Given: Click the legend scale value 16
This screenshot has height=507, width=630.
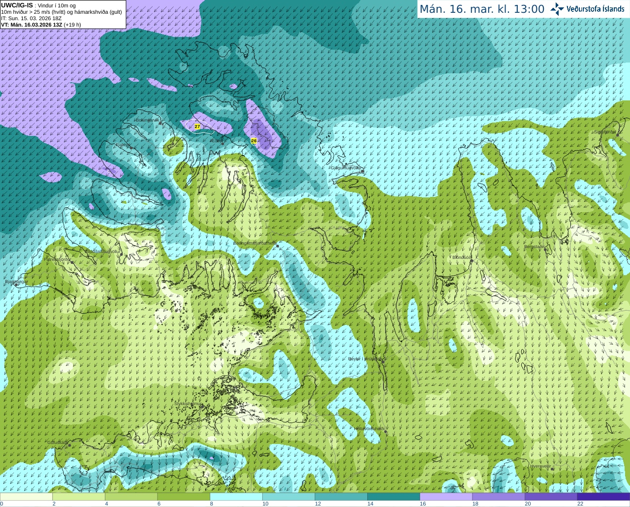Looking at the screenshot, I should coord(423,504).
